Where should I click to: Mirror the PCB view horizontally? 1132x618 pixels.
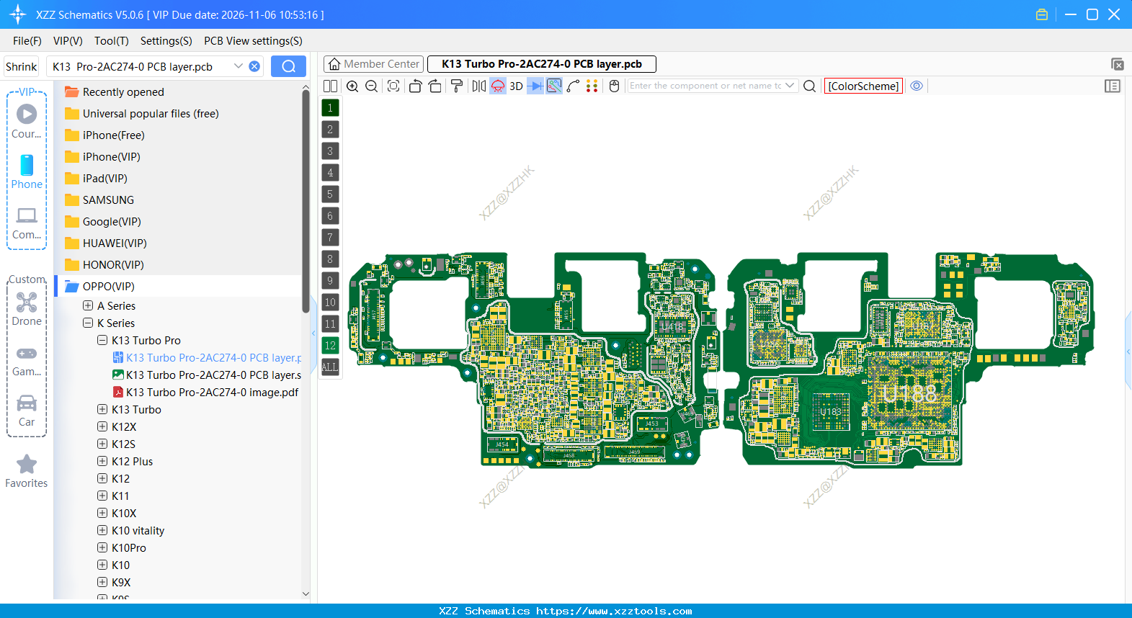click(479, 86)
